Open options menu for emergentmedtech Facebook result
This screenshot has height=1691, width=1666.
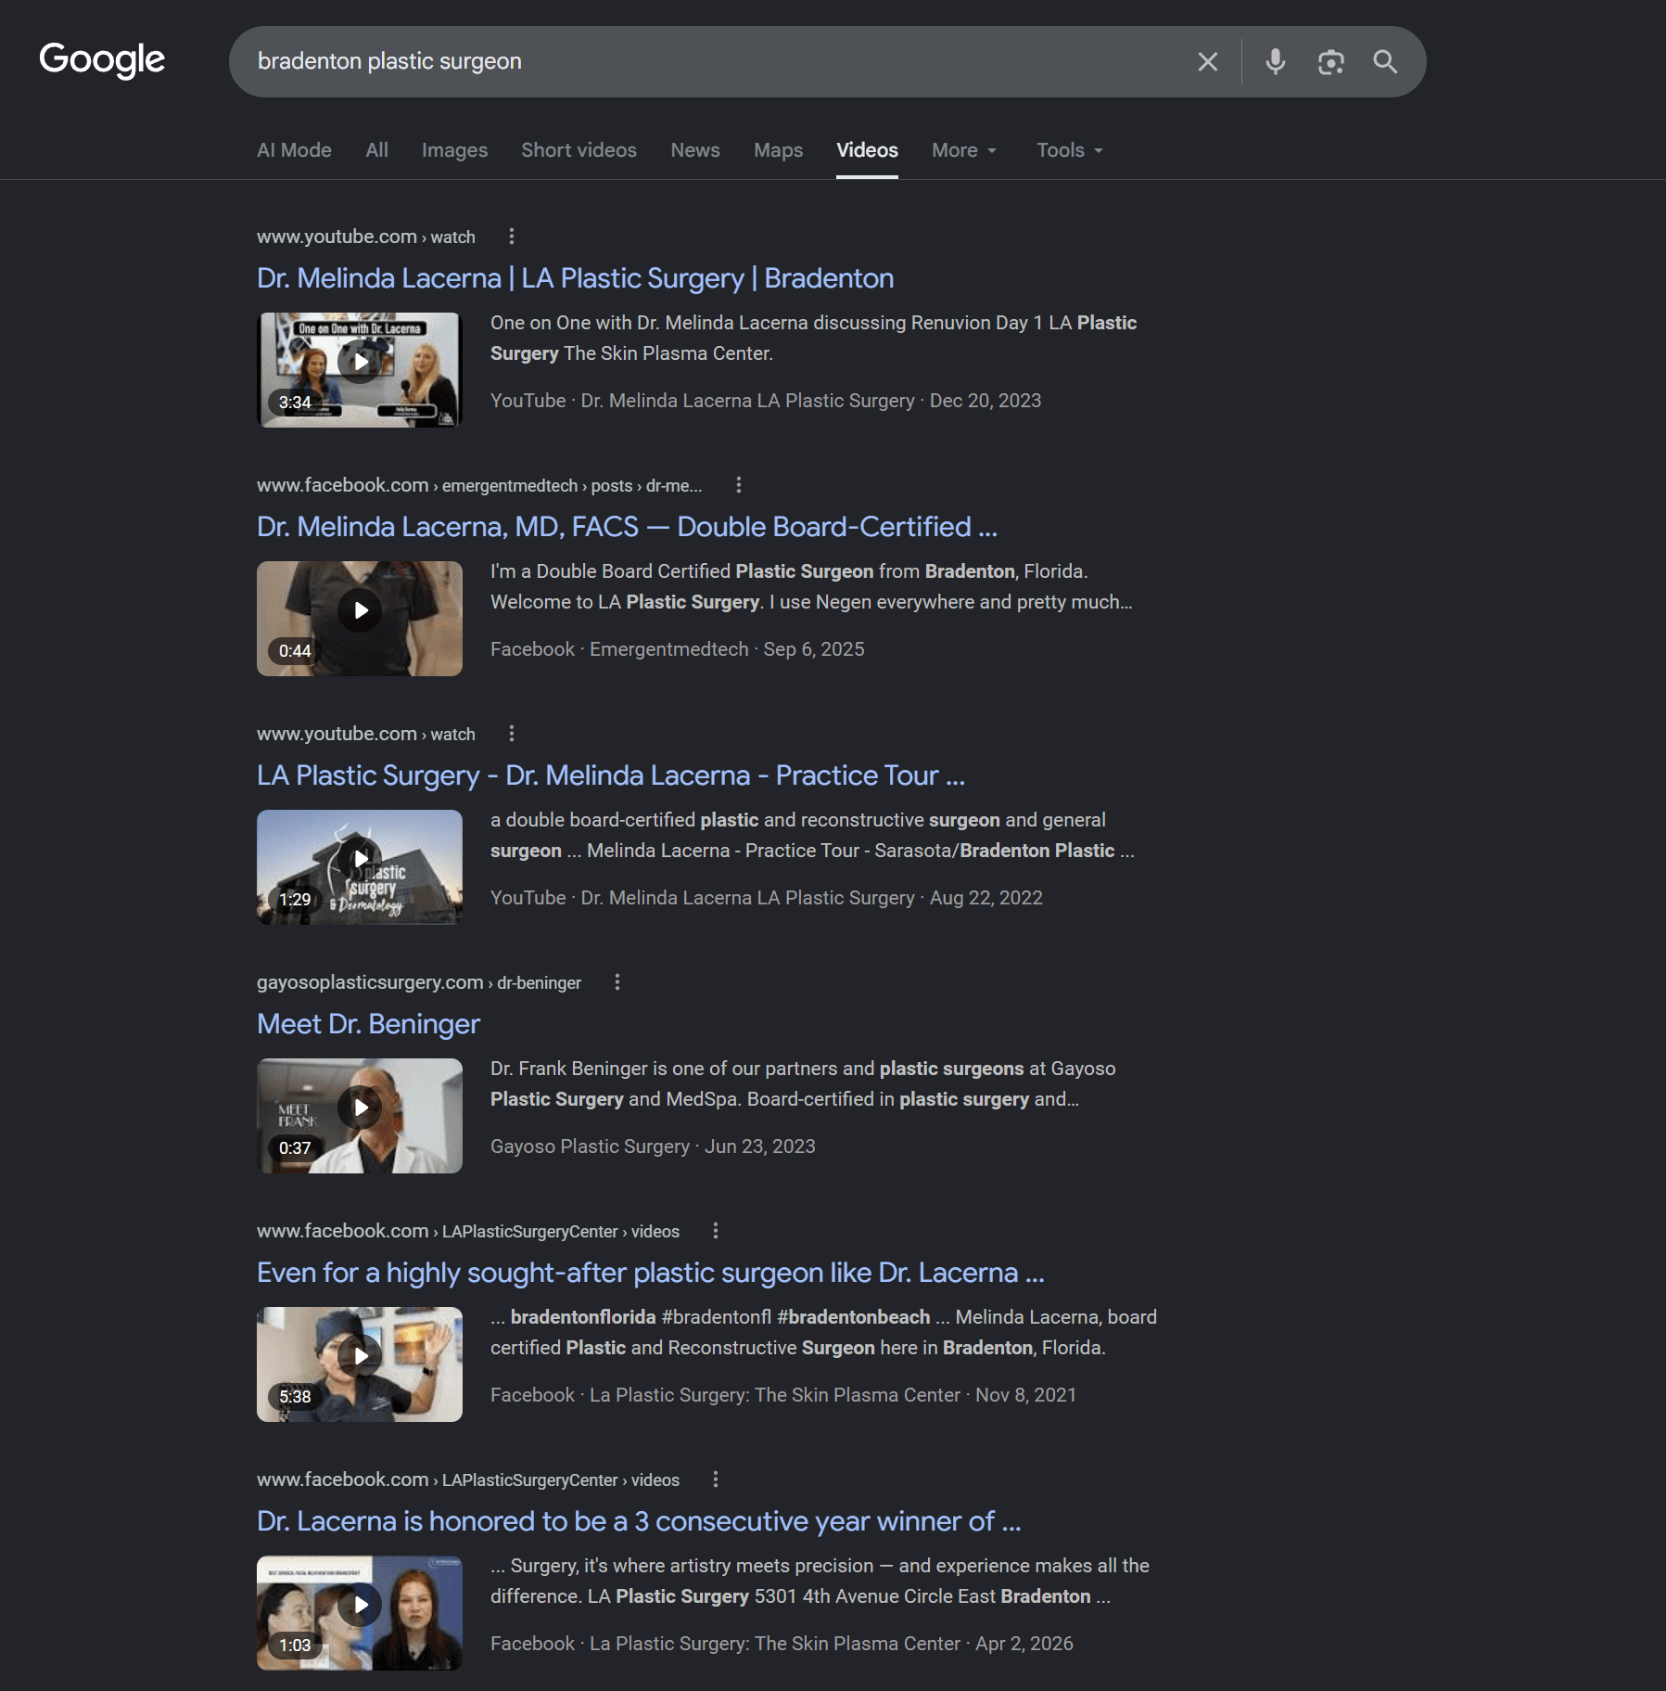pyautogui.click(x=739, y=485)
